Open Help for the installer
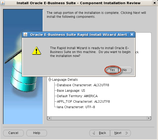This screenshot has height=140, width=158. coord(37,133)
